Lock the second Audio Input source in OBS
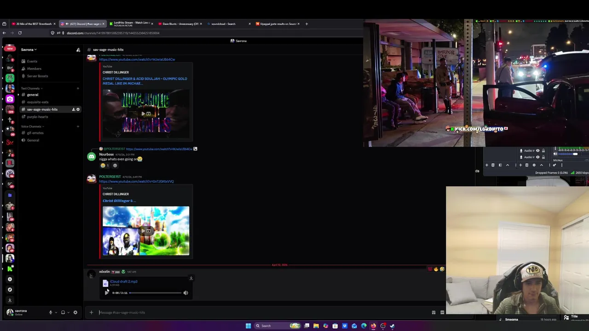Viewport: 589px width, 331px height. point(543,157)
